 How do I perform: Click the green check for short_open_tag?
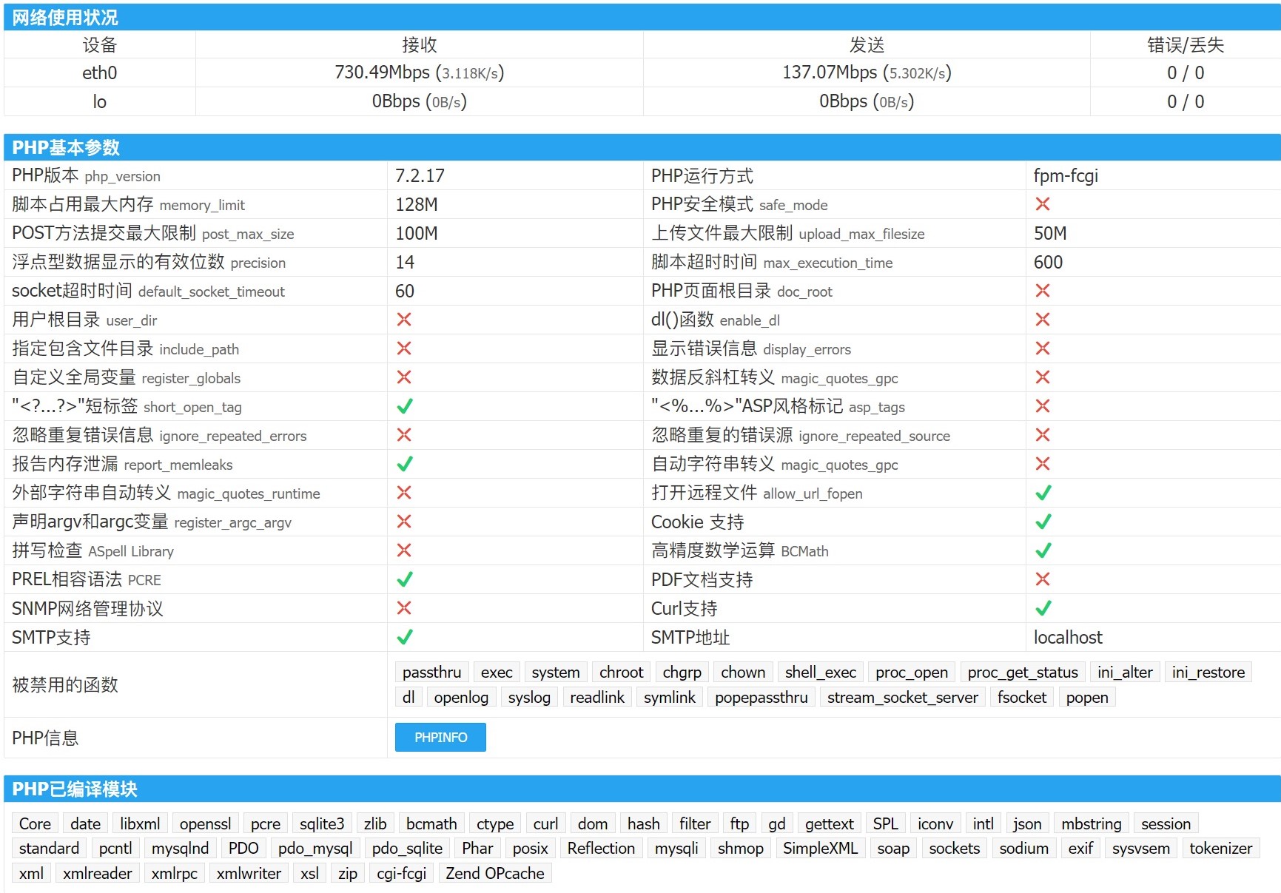(404, 406)
